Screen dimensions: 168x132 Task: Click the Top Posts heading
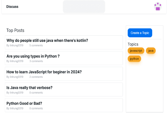pos(15,30)
